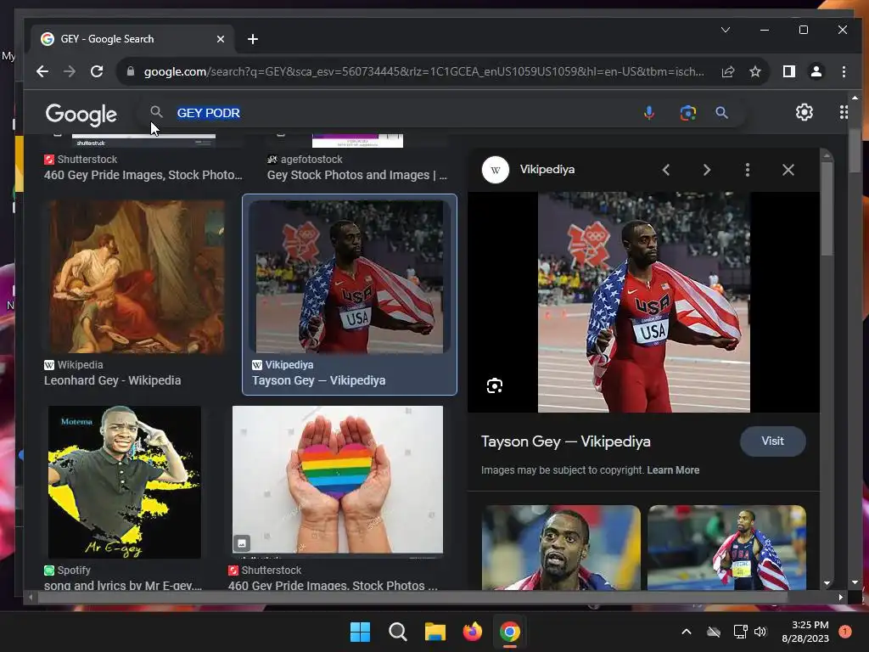
Task: Search by image with Google Lens icon
Action: (x=687, y=113)
